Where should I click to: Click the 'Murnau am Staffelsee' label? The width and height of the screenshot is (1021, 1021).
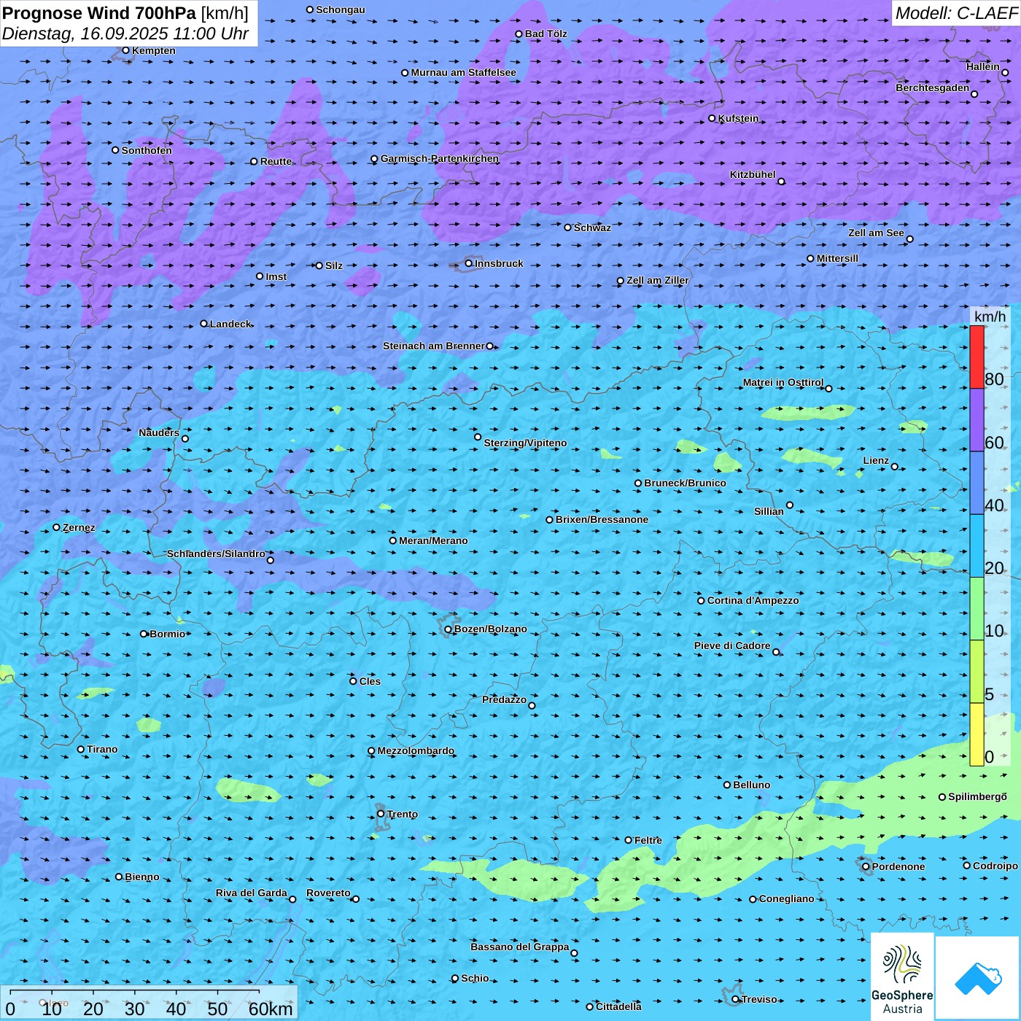(x=464, y=72)
